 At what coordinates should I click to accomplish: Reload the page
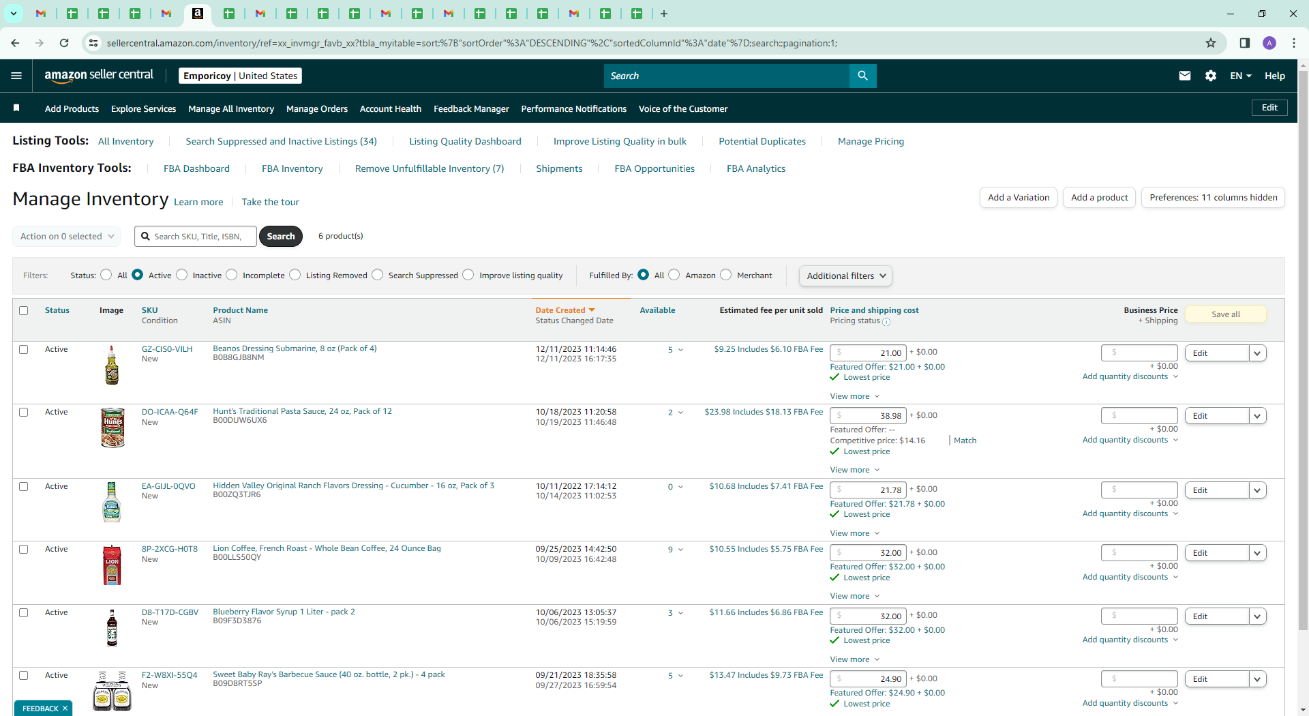pyautogui.click(x=64, y=43)
